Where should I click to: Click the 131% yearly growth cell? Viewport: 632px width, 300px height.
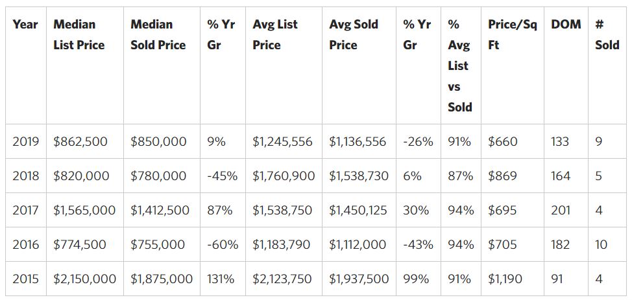click(x=220, y=279)
